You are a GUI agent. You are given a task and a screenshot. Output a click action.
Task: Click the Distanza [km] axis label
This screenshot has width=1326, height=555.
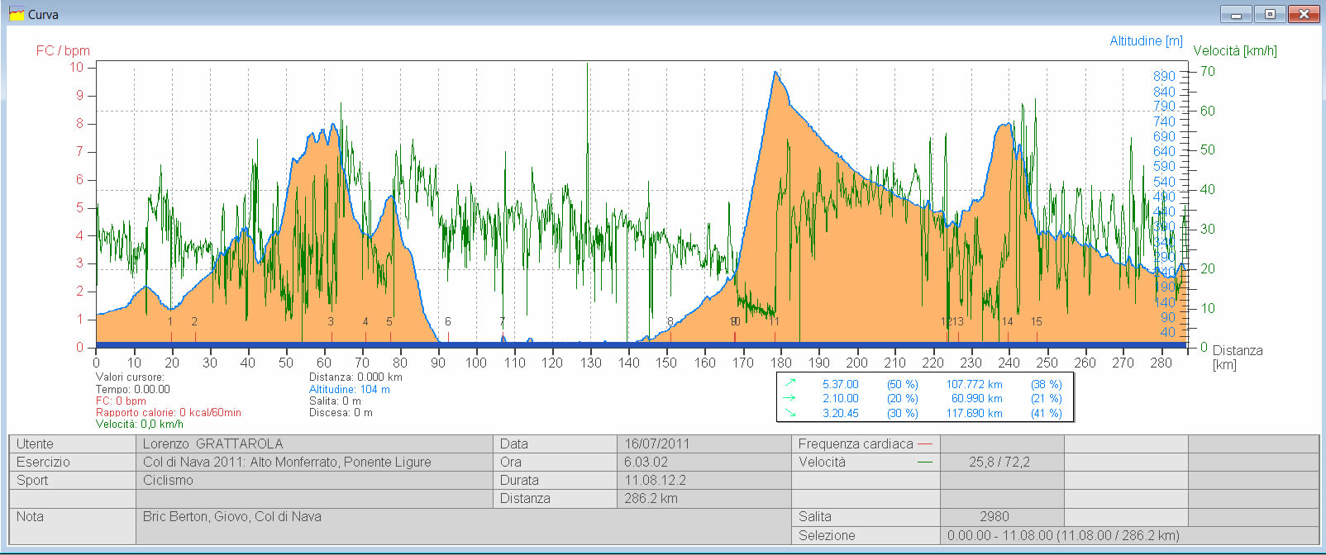(1238, 357)
